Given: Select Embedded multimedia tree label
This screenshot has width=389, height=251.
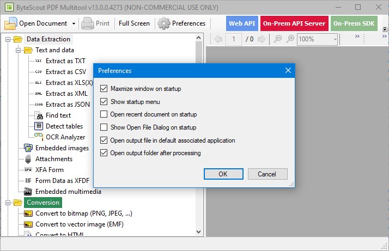Looking at the screenshot, I should click(68, 192).
